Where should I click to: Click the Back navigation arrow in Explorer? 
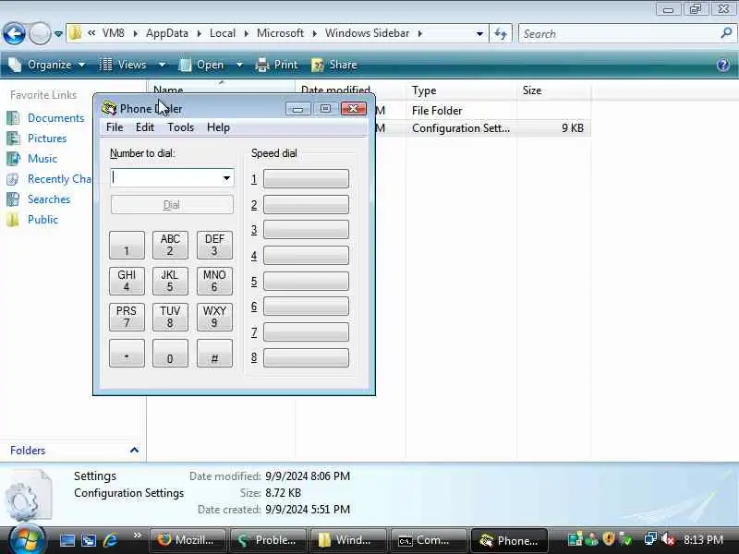coord(14,33)
